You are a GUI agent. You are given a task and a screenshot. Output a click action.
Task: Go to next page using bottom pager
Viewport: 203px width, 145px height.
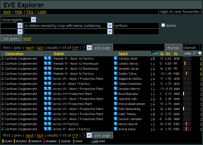[29, 135]
